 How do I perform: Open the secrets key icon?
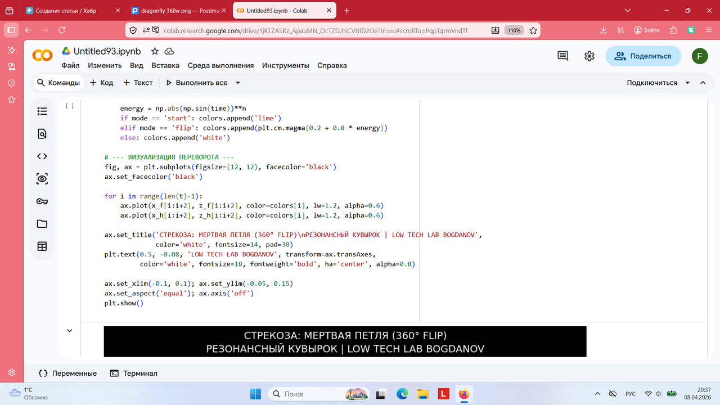(x=42, y=201)
